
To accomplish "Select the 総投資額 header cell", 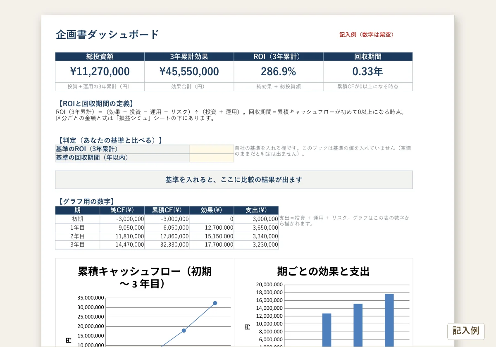I will pyautogui.click(x=100, y=57).
